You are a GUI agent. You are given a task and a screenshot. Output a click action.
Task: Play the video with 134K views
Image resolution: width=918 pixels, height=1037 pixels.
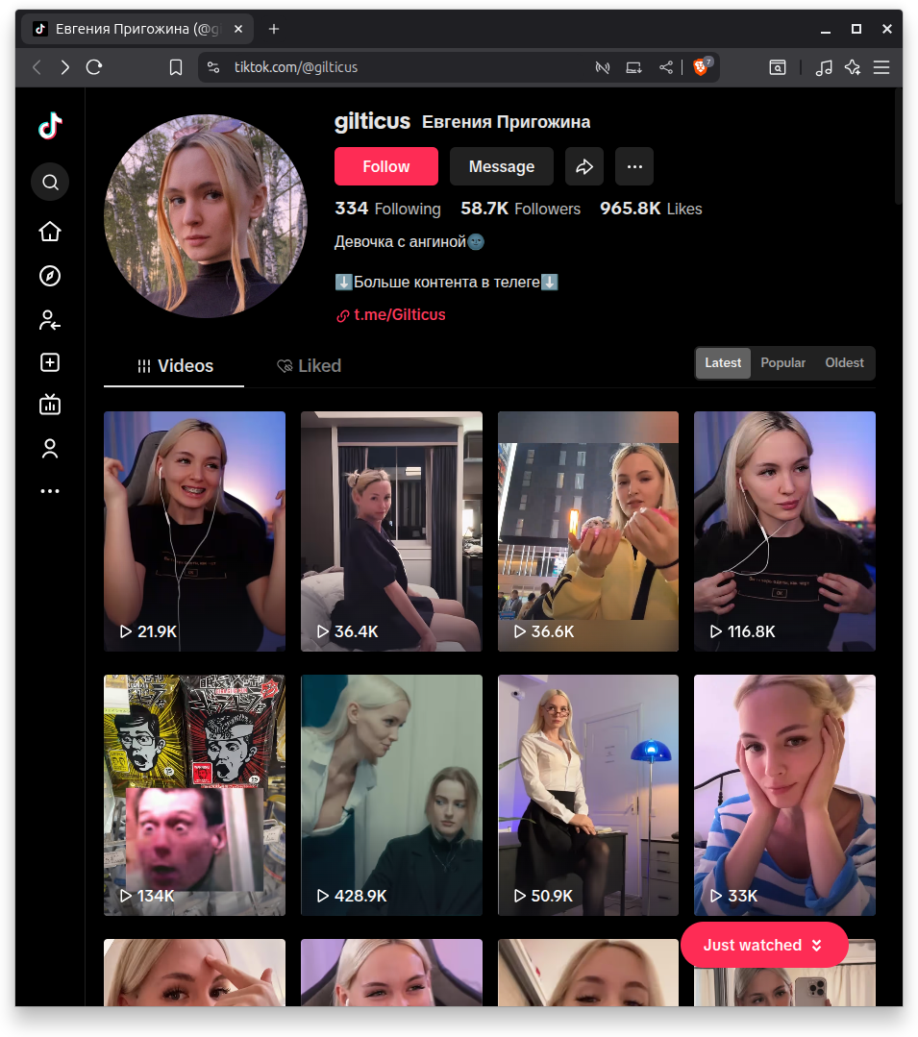pyautogui.click(x=194, y=795)
